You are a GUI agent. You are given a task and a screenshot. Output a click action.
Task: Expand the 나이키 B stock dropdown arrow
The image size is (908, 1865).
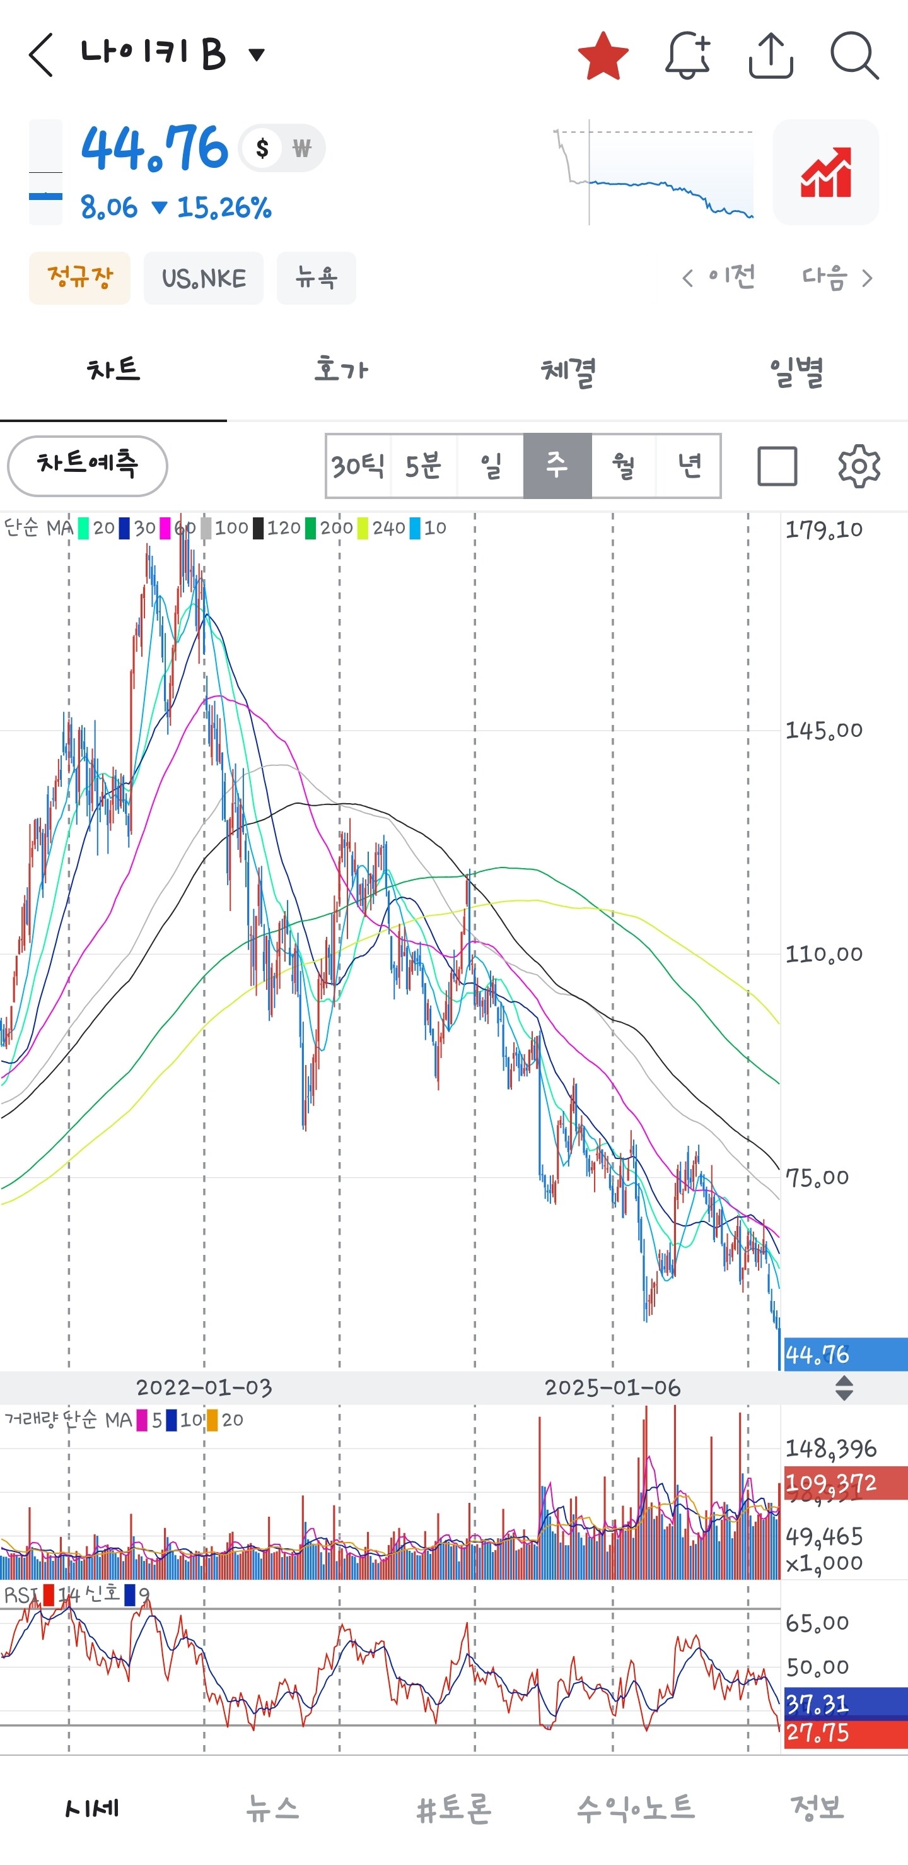click(x=256, y=54)
